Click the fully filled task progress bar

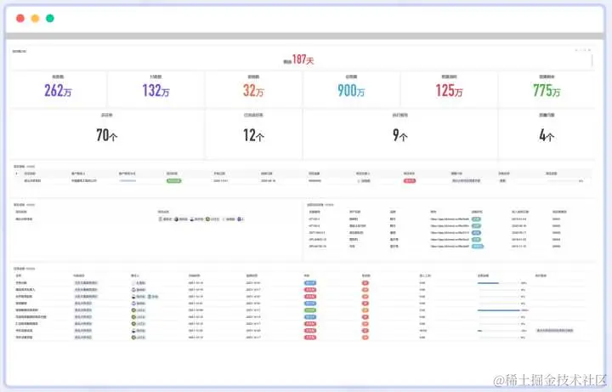[x=499, y=310]
